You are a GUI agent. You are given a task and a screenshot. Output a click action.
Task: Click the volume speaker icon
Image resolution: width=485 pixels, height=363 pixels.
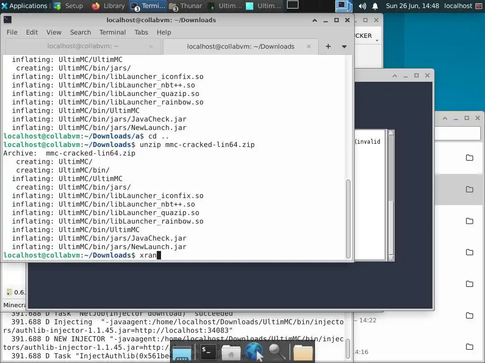click(362, 6)
